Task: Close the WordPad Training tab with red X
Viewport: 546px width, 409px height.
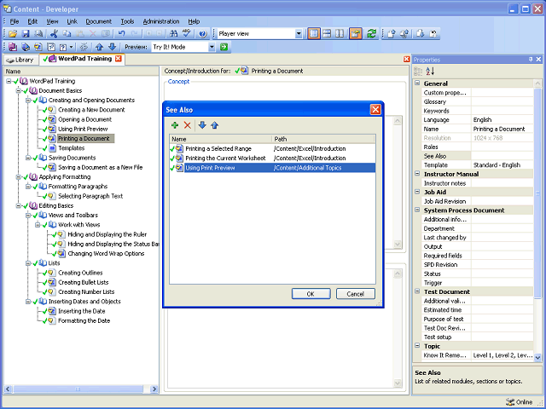Action: 119,59
